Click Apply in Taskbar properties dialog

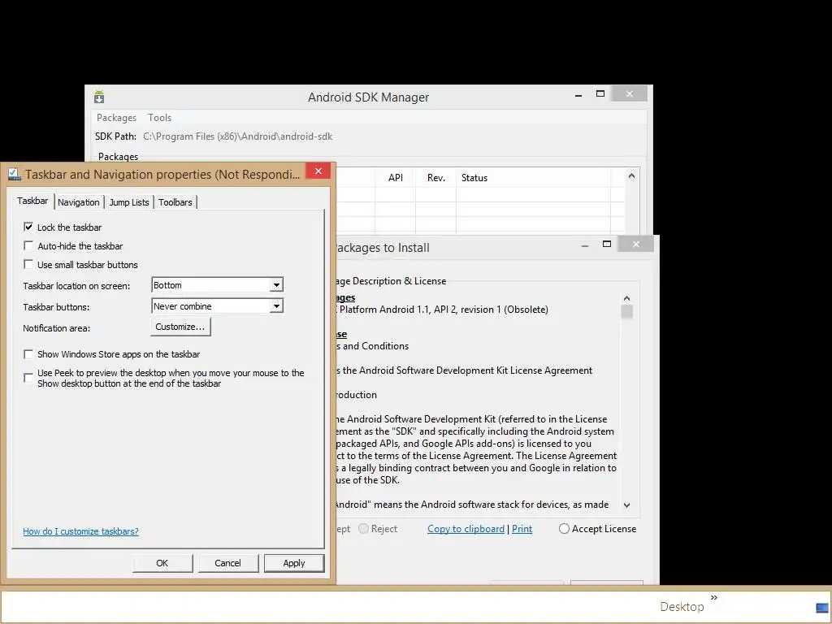(x=294, y=563)
